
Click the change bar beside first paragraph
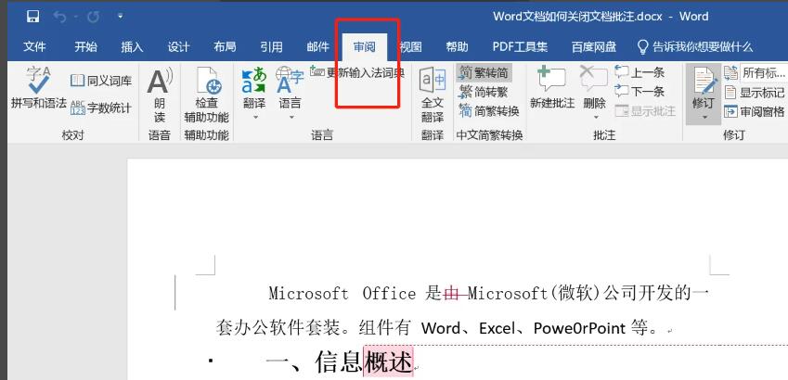coord(174,292)
